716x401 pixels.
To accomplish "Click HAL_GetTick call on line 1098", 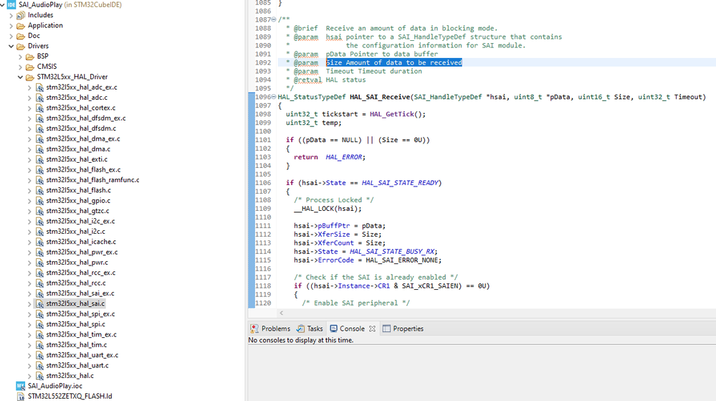I will (x=393, y=114).
